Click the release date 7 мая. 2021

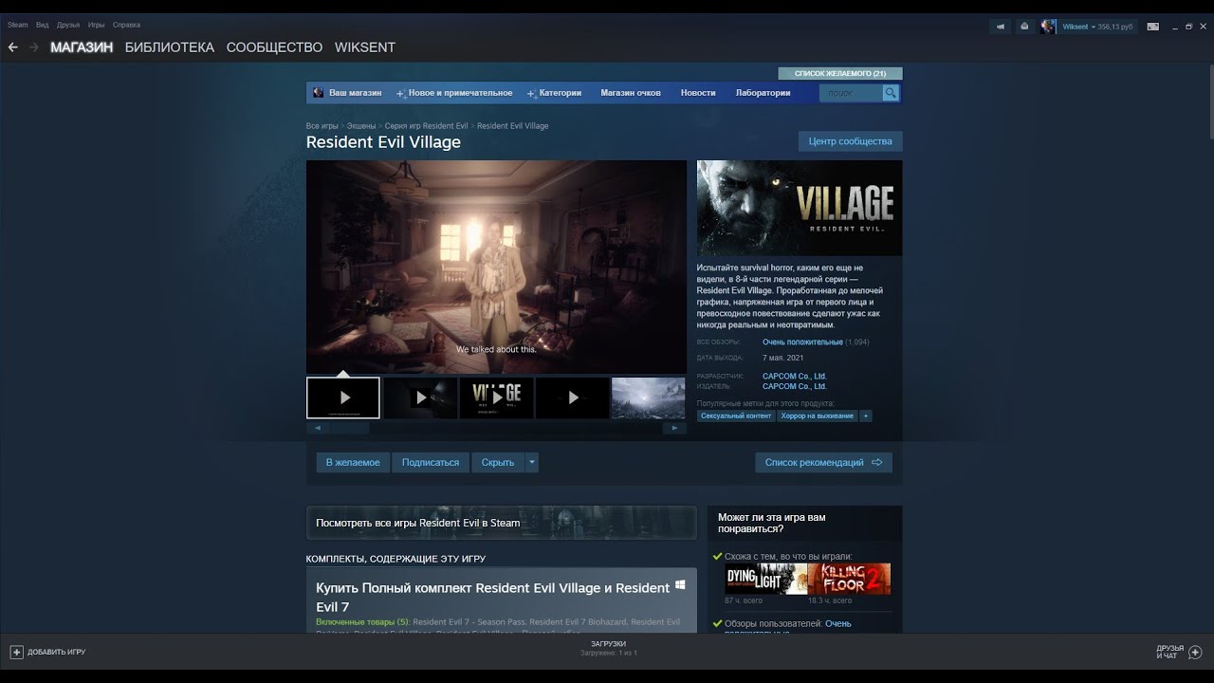coord(783,359)
